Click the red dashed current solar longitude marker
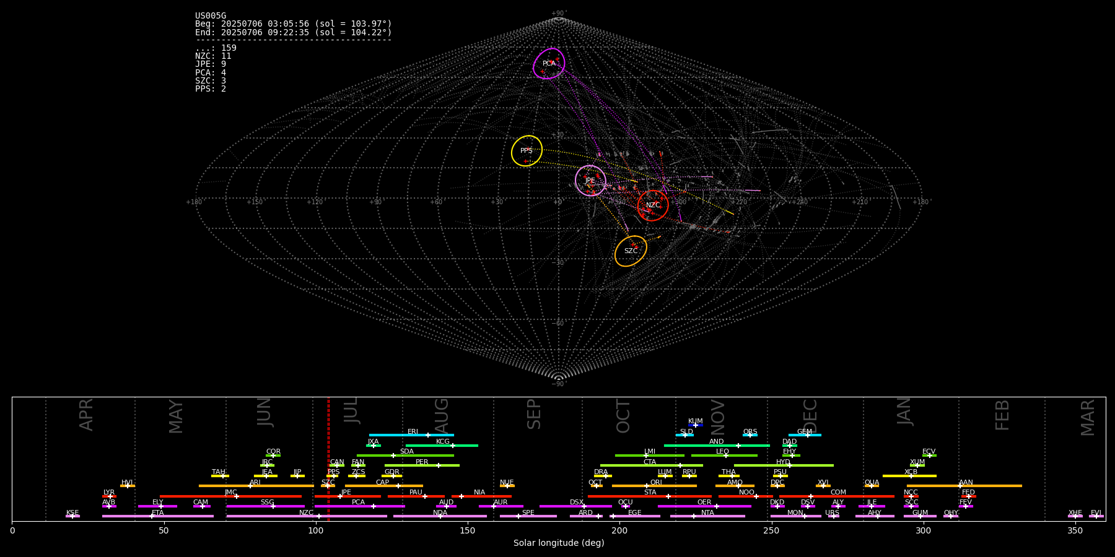Viewport: 1115px width, 557px height. 328,459
